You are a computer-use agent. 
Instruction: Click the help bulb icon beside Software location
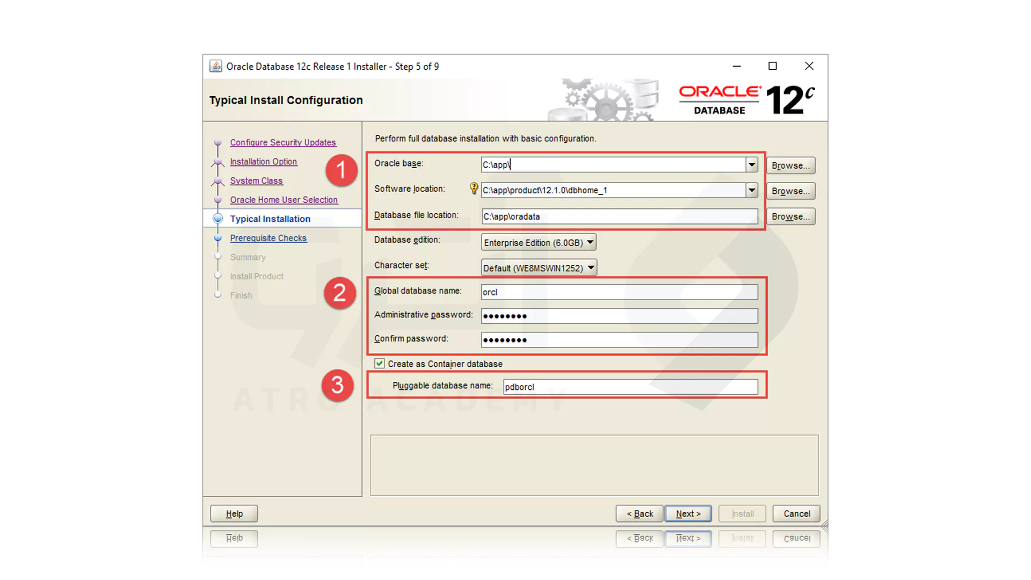point(474,189)
